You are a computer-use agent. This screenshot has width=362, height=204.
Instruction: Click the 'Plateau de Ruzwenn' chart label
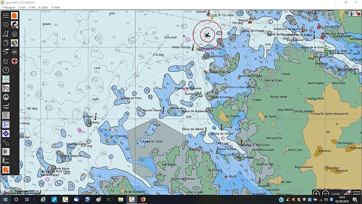tap(188, 88)
